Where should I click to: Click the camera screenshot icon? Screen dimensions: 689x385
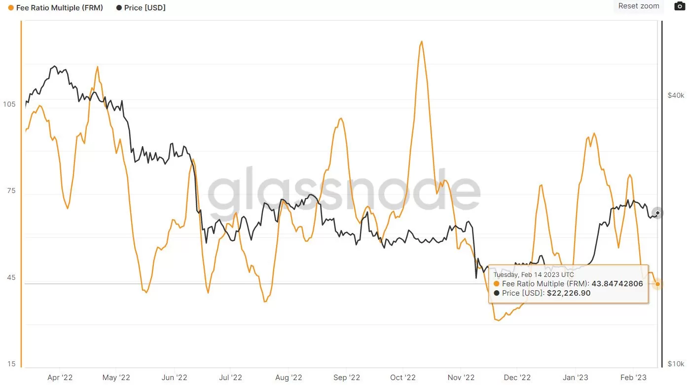679,6
